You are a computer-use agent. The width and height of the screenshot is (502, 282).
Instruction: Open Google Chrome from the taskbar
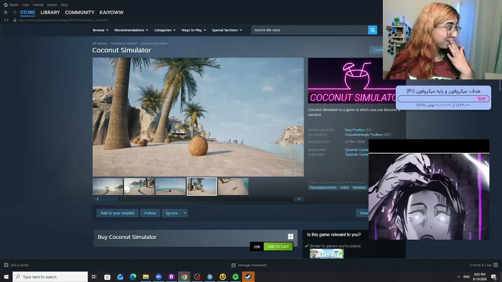pos(184,277)
